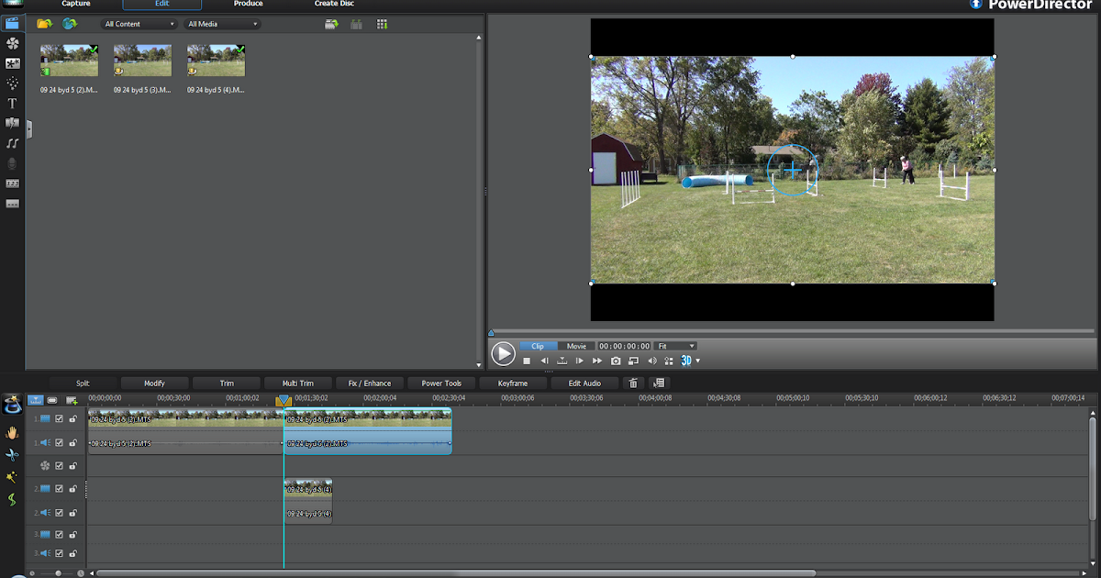Open the Voice-Over Recording microphone icon
The image size is (1101, 578).
[12, 163]
